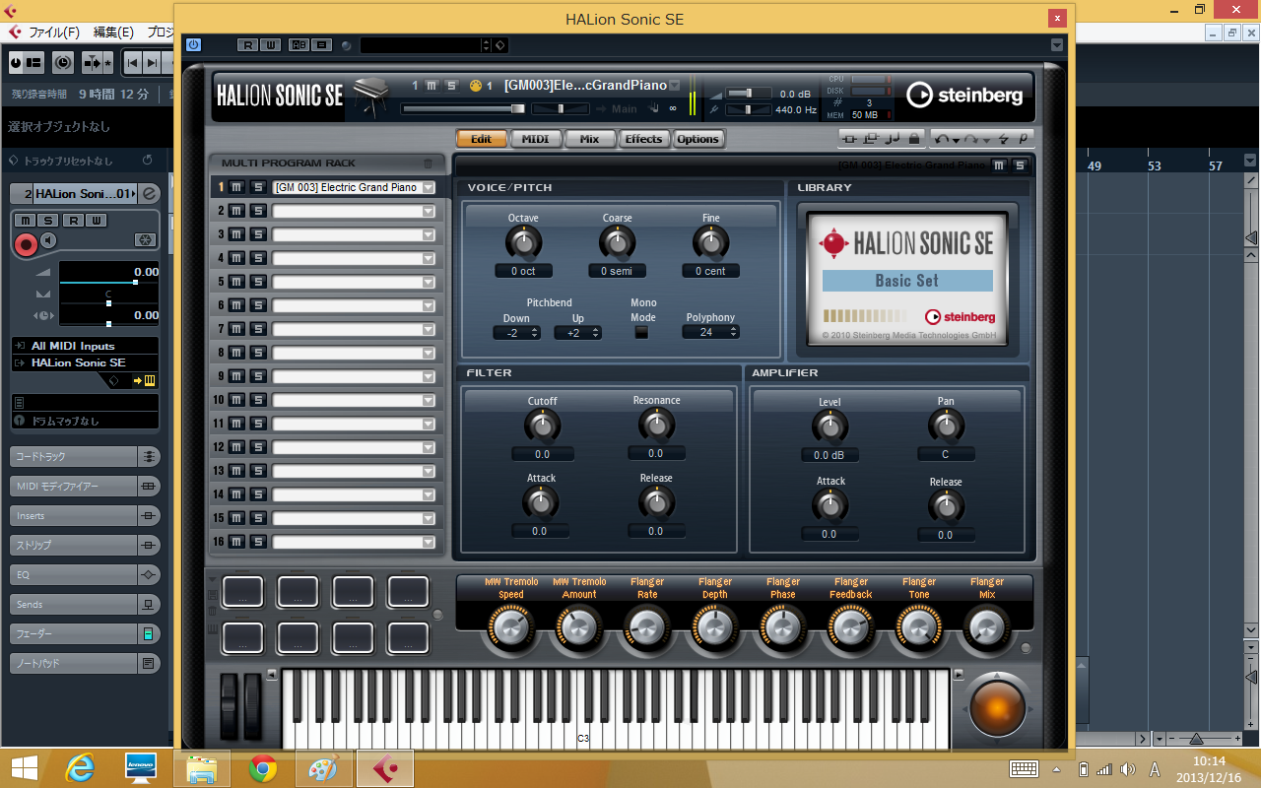Open Google Chrome from the taskbar

263,767
